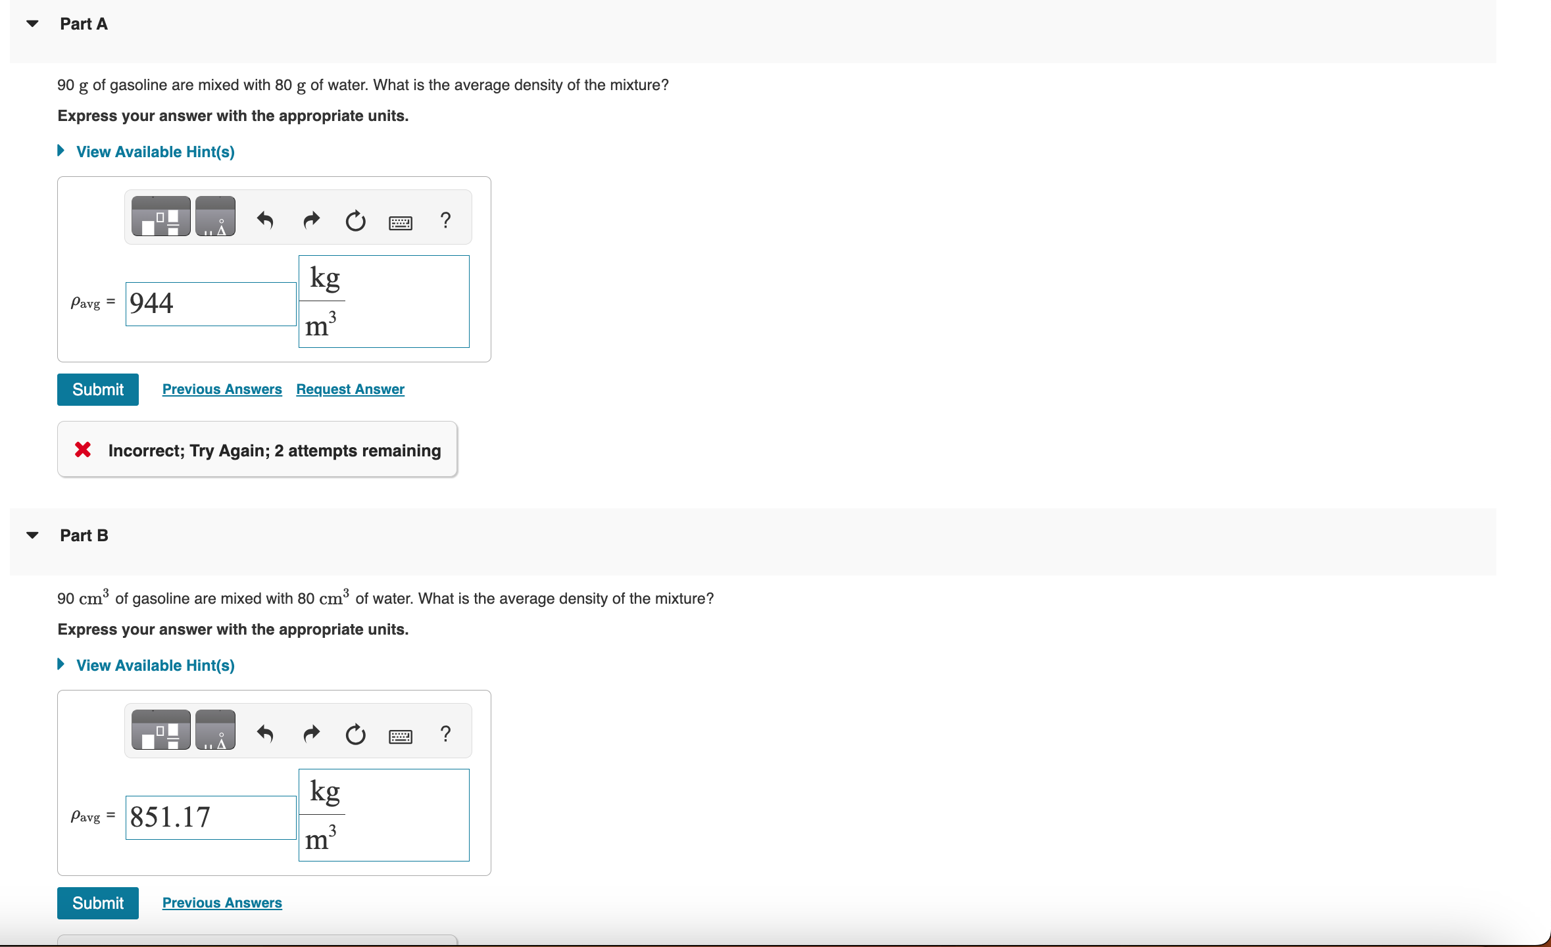Click Part A templates icon in toolbar

click(x=160, y=216)
